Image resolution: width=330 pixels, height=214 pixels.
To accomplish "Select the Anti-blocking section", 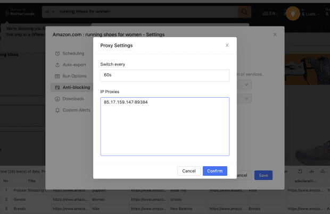I will click(x=71, y=88).
